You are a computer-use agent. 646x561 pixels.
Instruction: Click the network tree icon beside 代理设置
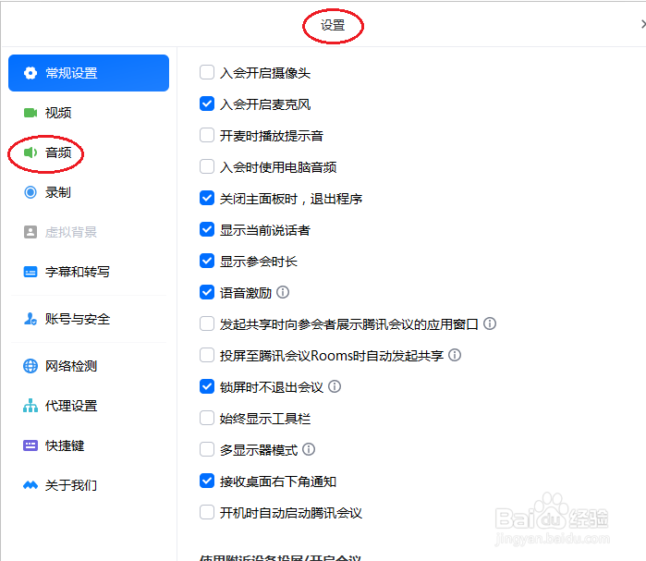(30, 406)
